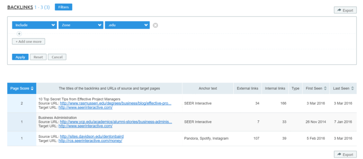Click the bottom Export button
This screenshot has height=159, width=363.
click(345, 154)
